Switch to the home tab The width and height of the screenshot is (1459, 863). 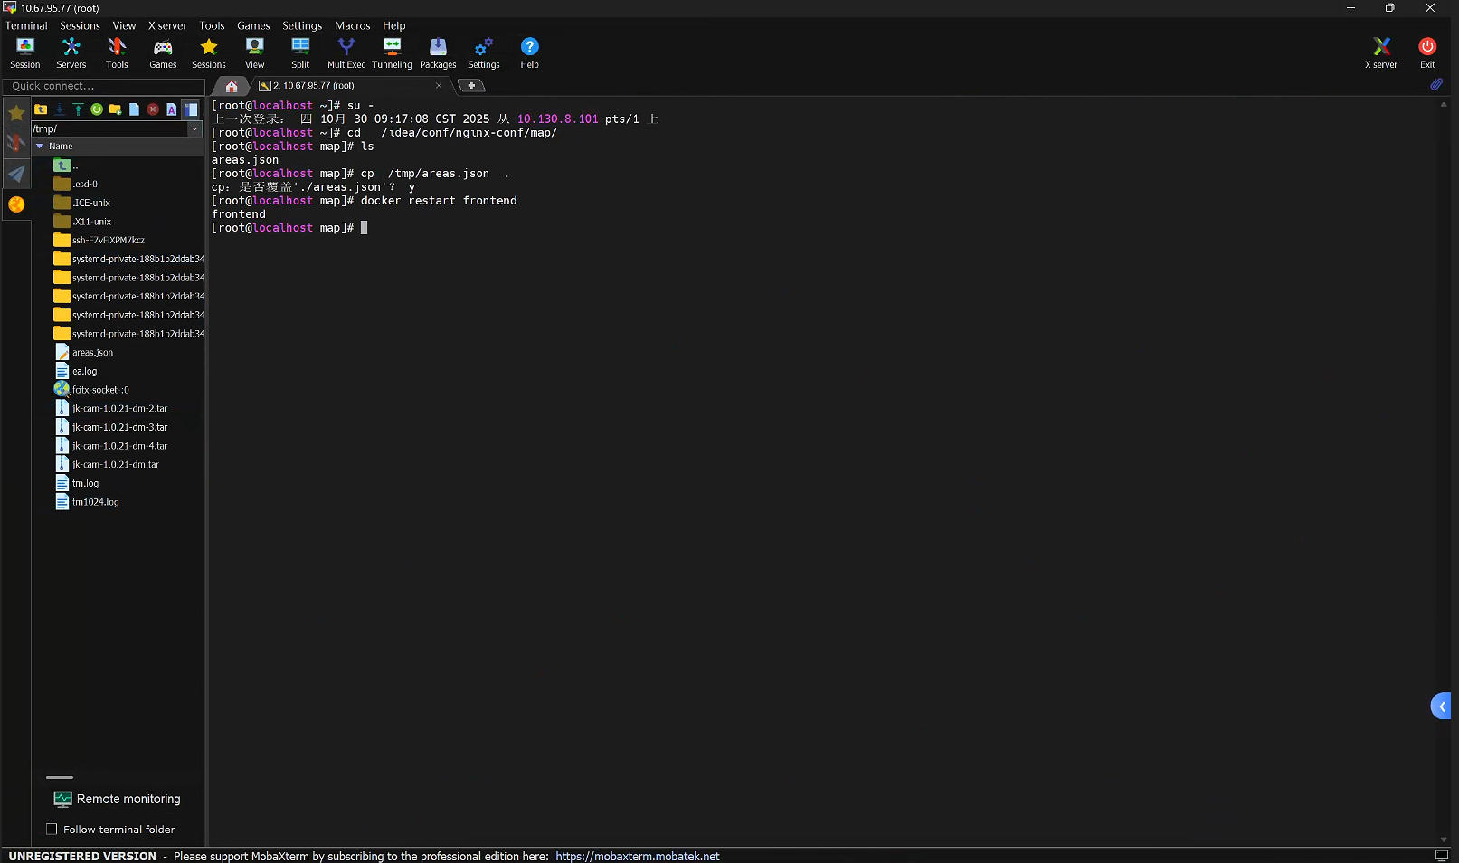tap(232, 86)
